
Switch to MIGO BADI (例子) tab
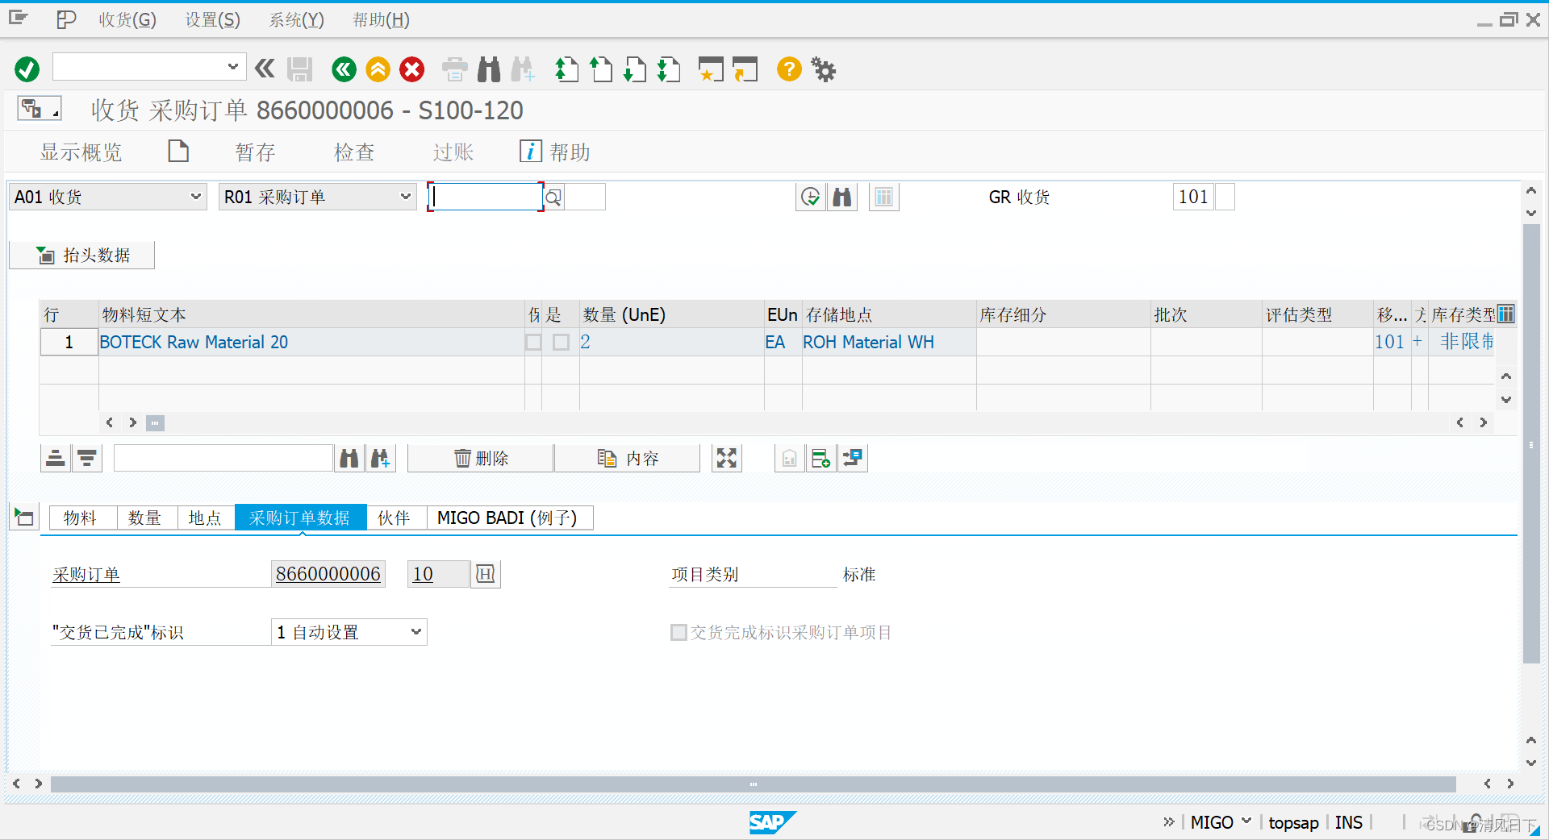pos(510,518)
